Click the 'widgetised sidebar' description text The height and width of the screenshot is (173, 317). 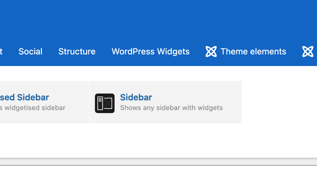pos(34,108)
